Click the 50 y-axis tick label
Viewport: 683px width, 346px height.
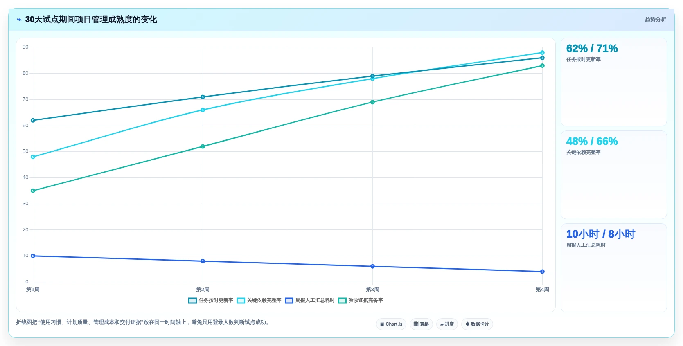25,151
